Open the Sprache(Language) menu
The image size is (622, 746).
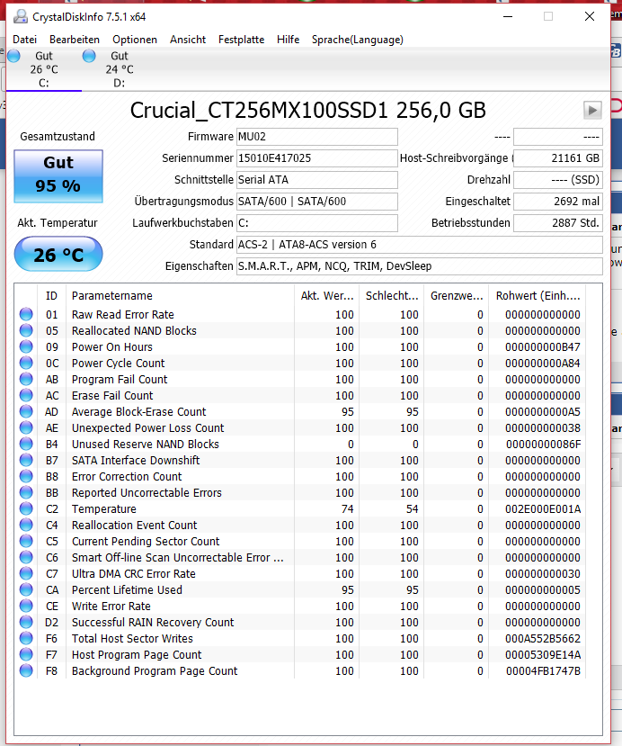click(358, 40)
